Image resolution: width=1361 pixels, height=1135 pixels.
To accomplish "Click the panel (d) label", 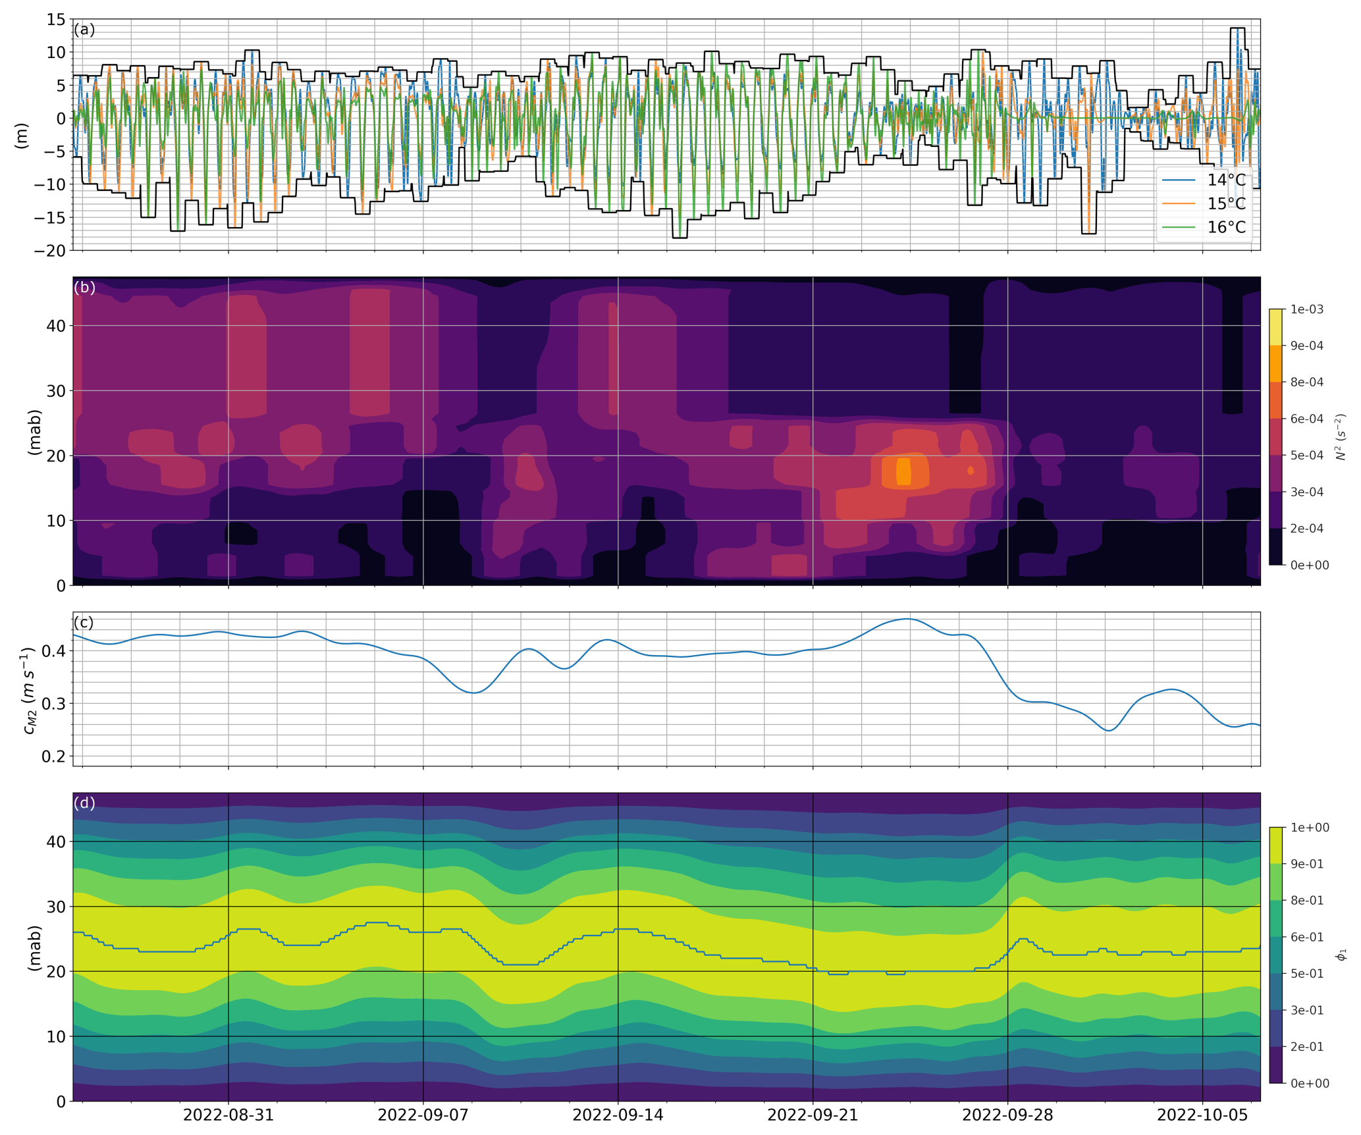I will tap(84, 803).
